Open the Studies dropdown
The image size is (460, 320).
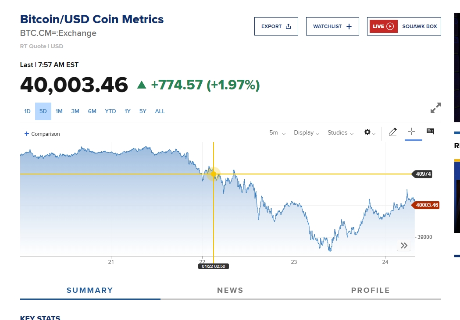pos(340,133)
